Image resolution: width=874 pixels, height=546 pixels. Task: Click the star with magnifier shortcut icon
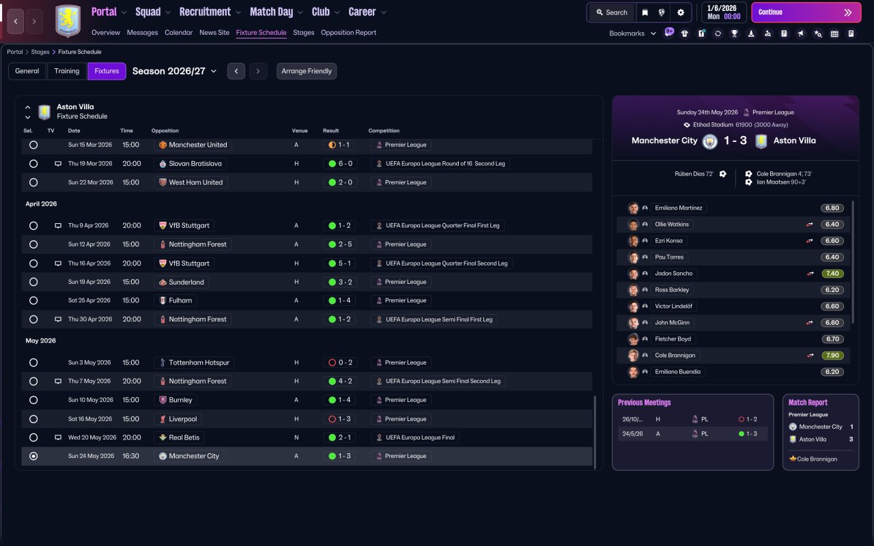[818, 33]
